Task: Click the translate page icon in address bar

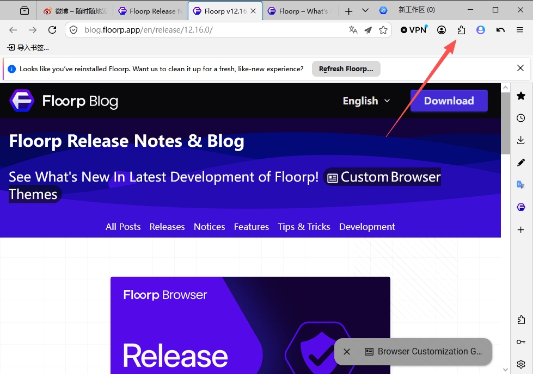Action: coord(353,30)
